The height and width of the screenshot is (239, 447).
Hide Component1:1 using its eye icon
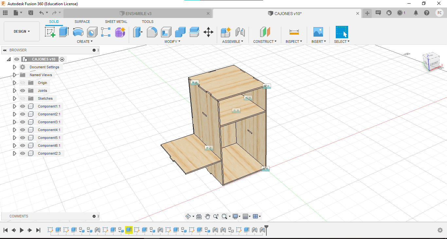[x=23, y=106]
